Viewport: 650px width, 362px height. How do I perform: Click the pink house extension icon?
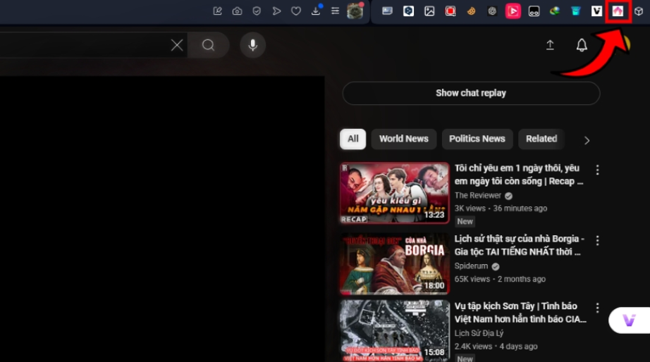click(x=618, y=11)
